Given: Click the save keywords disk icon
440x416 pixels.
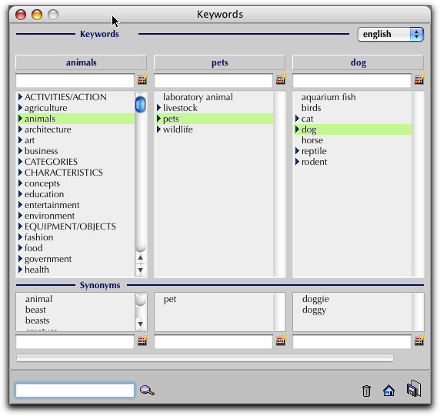Looking at the screenshot, I should tap(414, 388).
